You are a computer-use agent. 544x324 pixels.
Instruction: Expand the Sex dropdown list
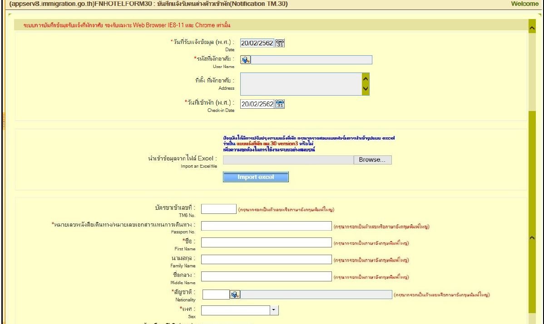click(274, 310)
